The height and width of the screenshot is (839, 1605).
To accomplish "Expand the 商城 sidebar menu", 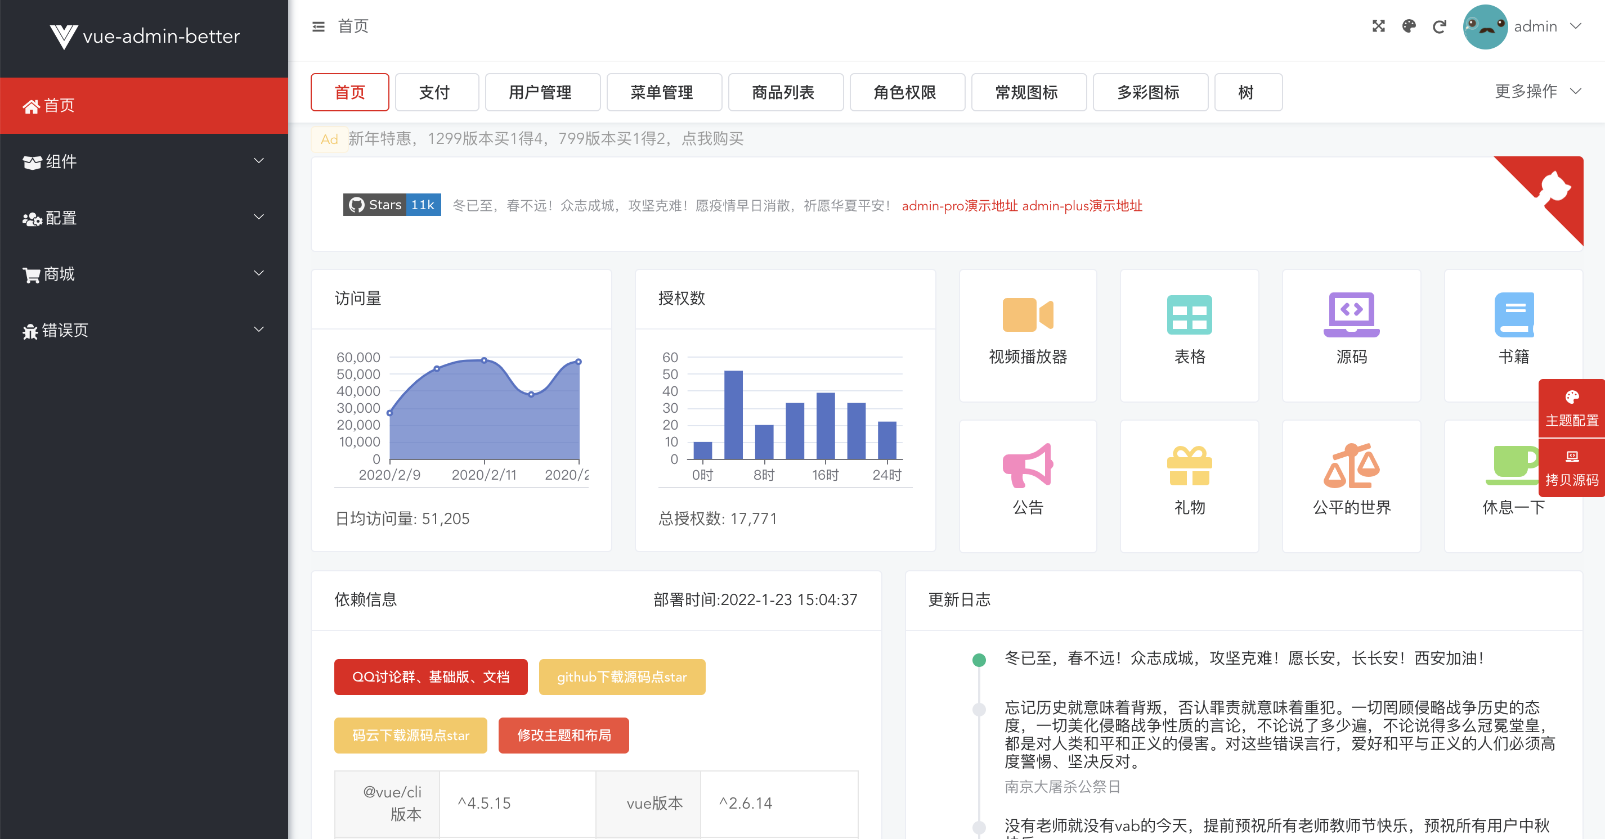I will [x=144, y=274].
